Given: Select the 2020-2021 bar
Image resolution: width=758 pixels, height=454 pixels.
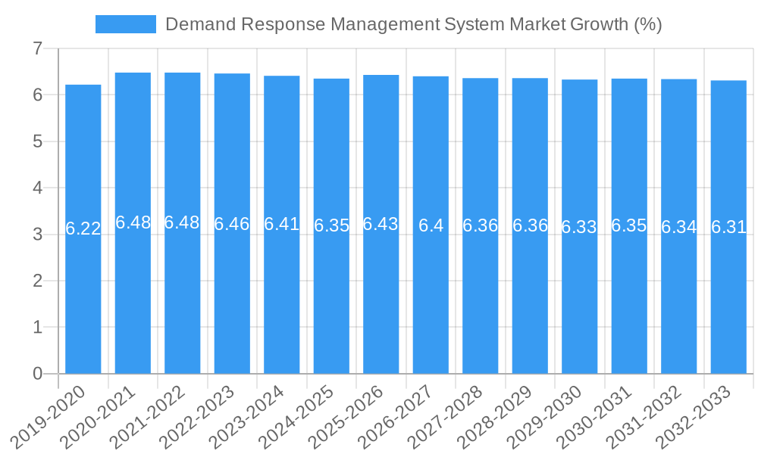Looking at the screenshot, I should [133, 223].
